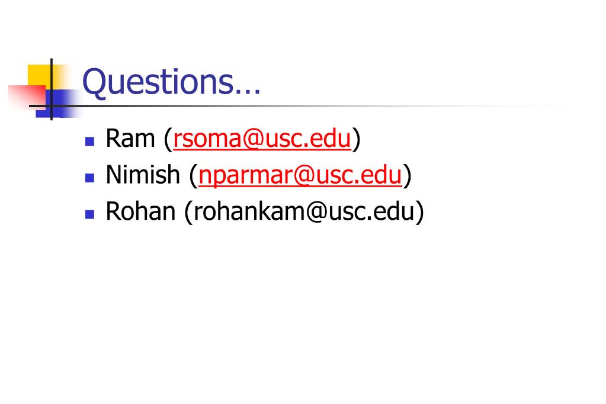
Task: Click the vertical black line of the title decoration
Action: pos(52,89)
